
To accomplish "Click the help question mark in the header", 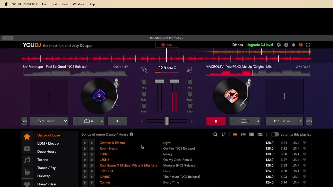I will pyautogui.click(x=286, y=45).
